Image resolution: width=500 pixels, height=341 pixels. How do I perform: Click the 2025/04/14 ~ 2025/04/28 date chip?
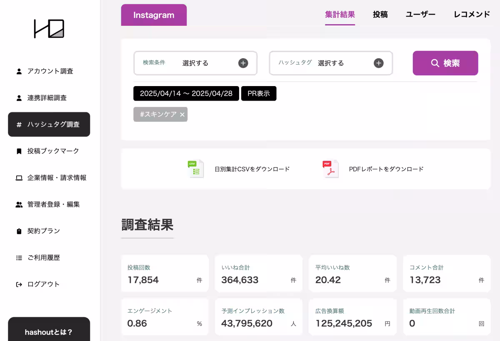pyautogui.click(x=186, y=94)
